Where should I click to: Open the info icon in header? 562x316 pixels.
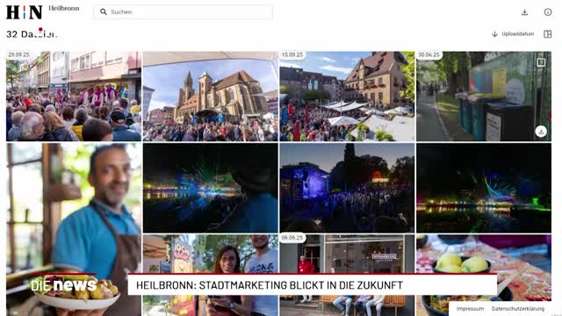coord(548,12)
